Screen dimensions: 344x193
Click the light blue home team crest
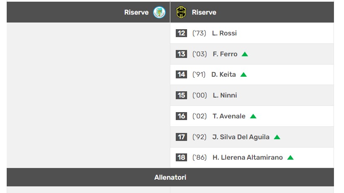(159, 13)
